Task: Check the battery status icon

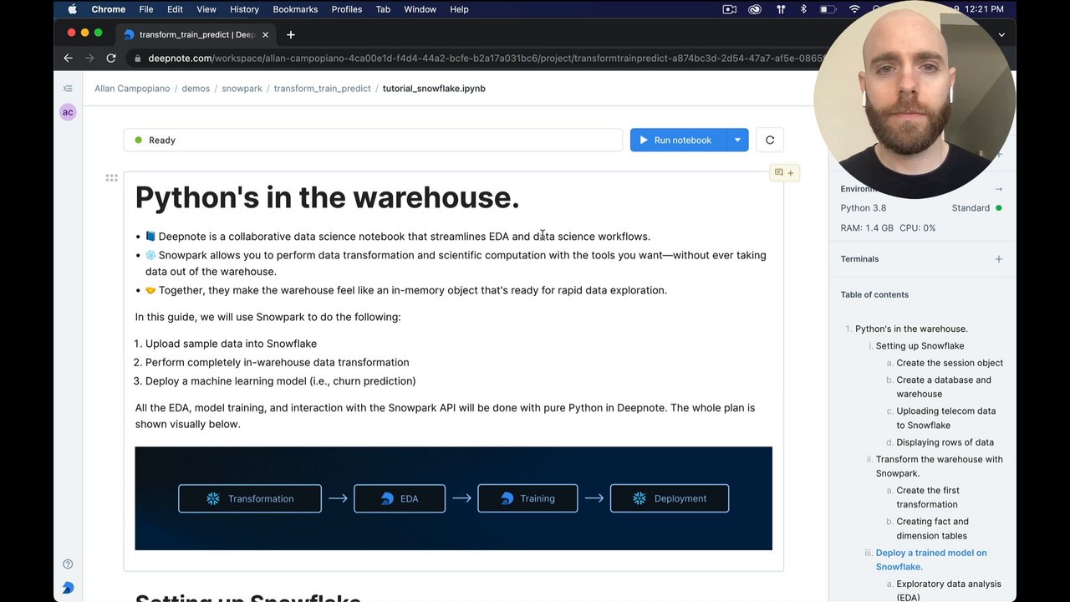Action: click(x=828, y=9)
